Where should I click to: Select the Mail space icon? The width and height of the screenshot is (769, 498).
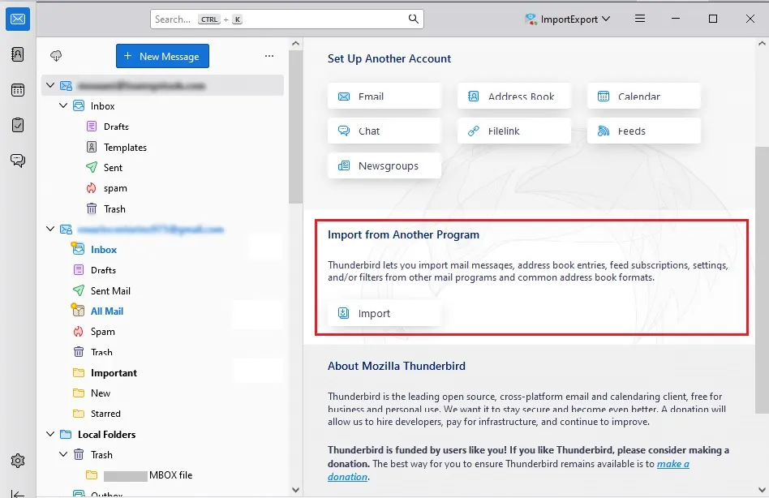(18, 19)
